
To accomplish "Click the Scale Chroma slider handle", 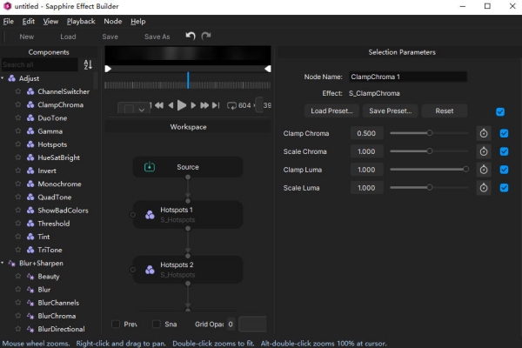I will 430,151.
